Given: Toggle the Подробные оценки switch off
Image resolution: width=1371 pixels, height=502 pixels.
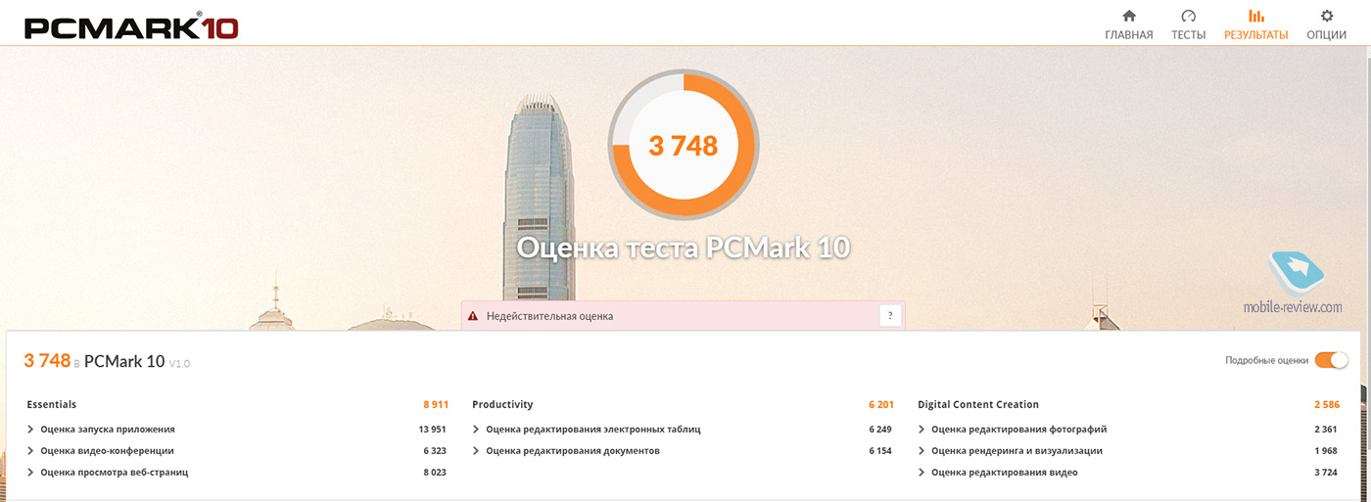Looking at the screenshot, I should [1331, 360].
